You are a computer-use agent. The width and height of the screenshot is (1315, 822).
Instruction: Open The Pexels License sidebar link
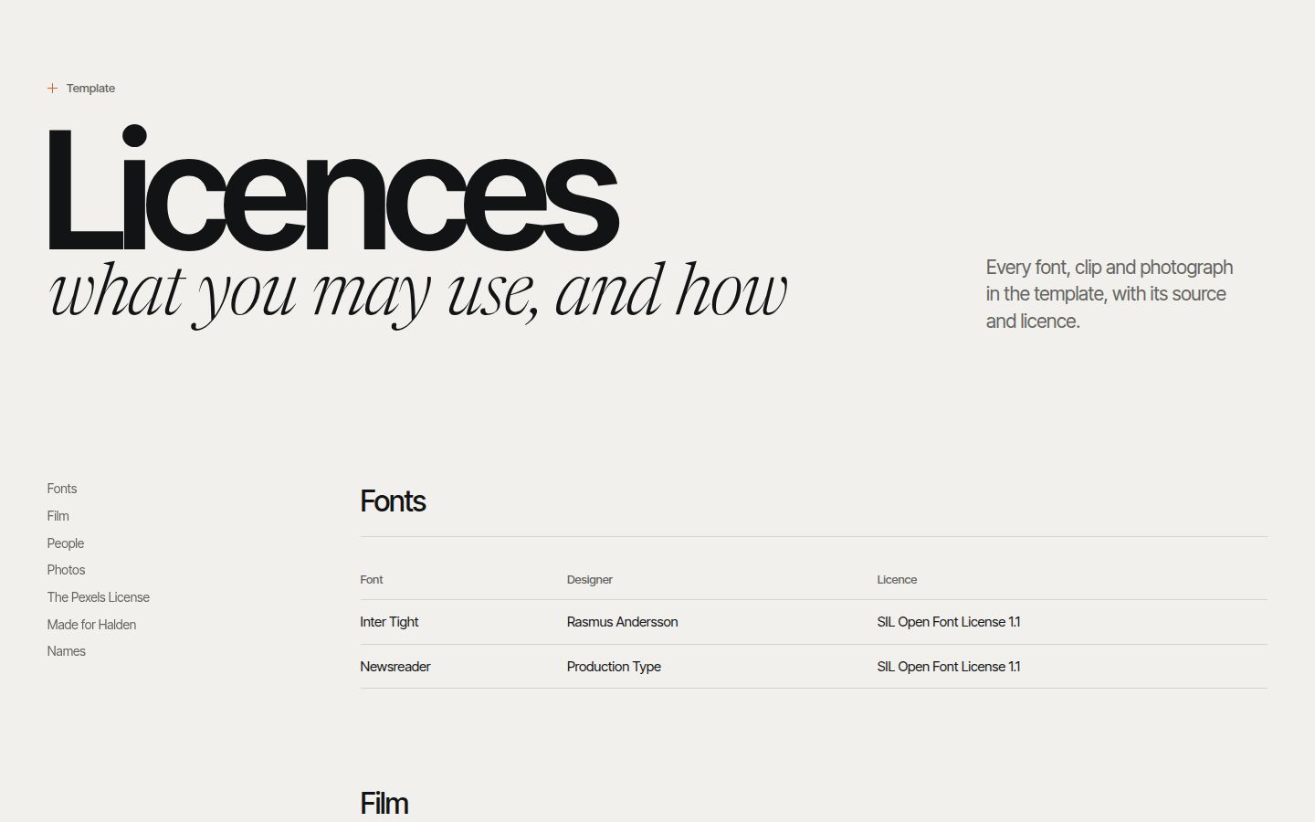(x=99, y=597)
